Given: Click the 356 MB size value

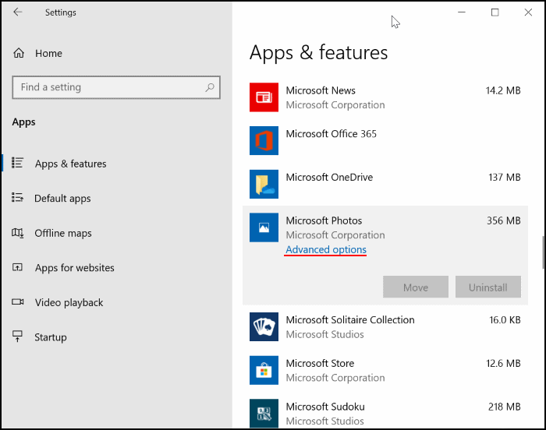Looking at the screenshot, I should pos(504,220).
